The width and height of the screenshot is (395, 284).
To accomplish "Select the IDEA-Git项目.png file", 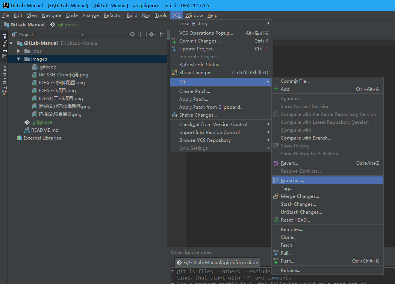I will click(x=57, y=91).
